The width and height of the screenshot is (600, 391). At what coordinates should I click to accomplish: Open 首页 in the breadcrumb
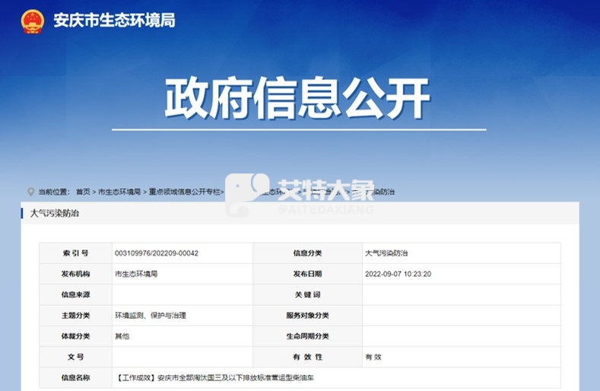pyautogui.click(x=83, y=192)
